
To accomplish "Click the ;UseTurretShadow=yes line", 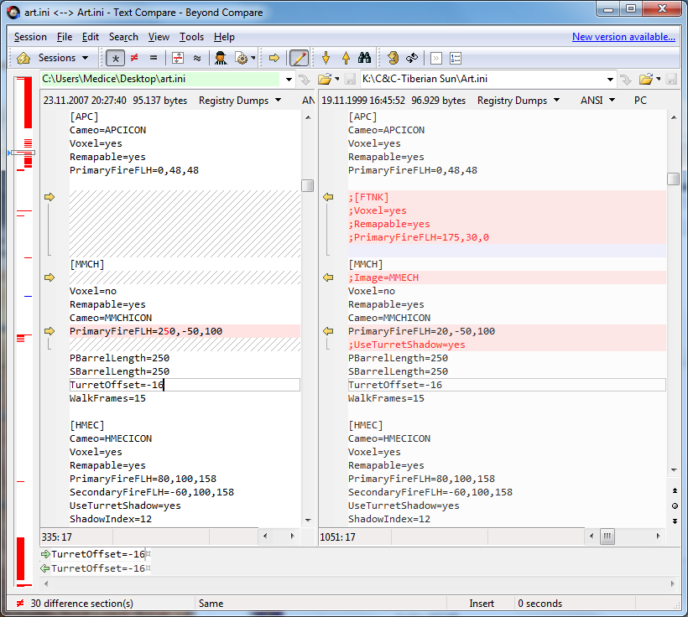I will (x=507, y=345).
